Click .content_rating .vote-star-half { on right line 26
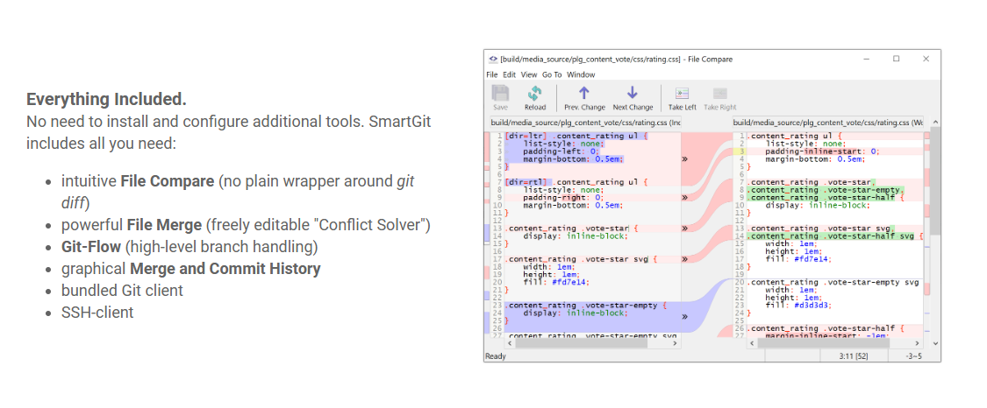 tap(826, 328)
